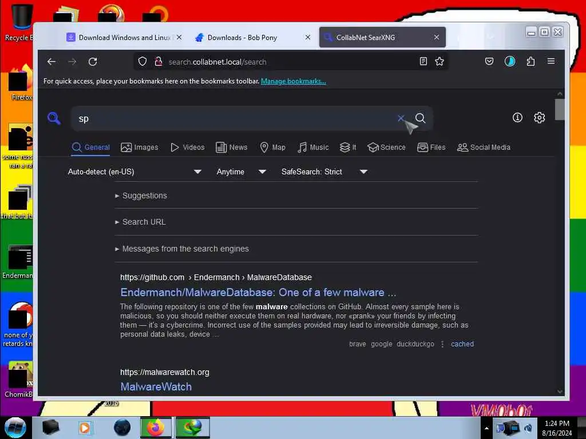Open Pocket save icon

point(489,62)
